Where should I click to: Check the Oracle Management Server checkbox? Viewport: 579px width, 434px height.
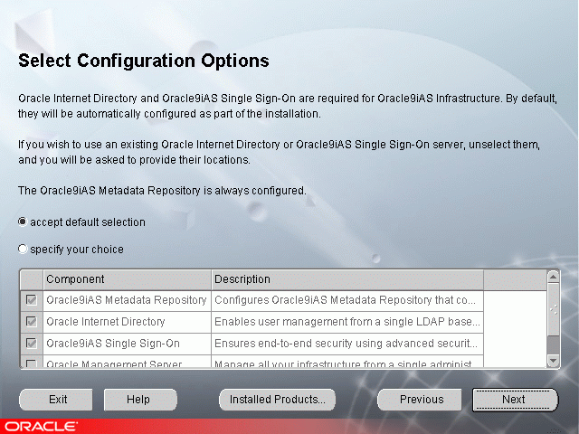32,363
